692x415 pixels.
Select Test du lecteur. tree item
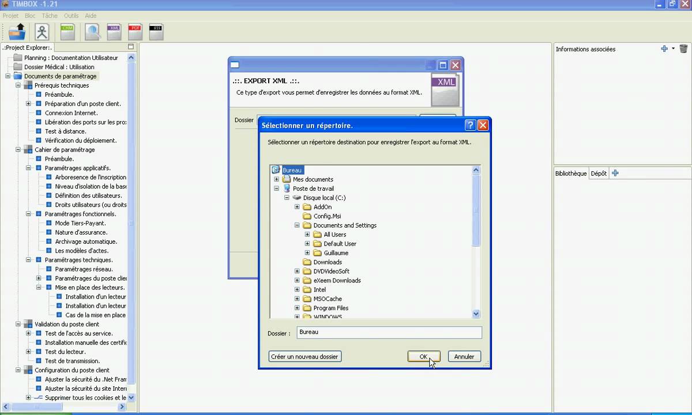pos(65,352)
